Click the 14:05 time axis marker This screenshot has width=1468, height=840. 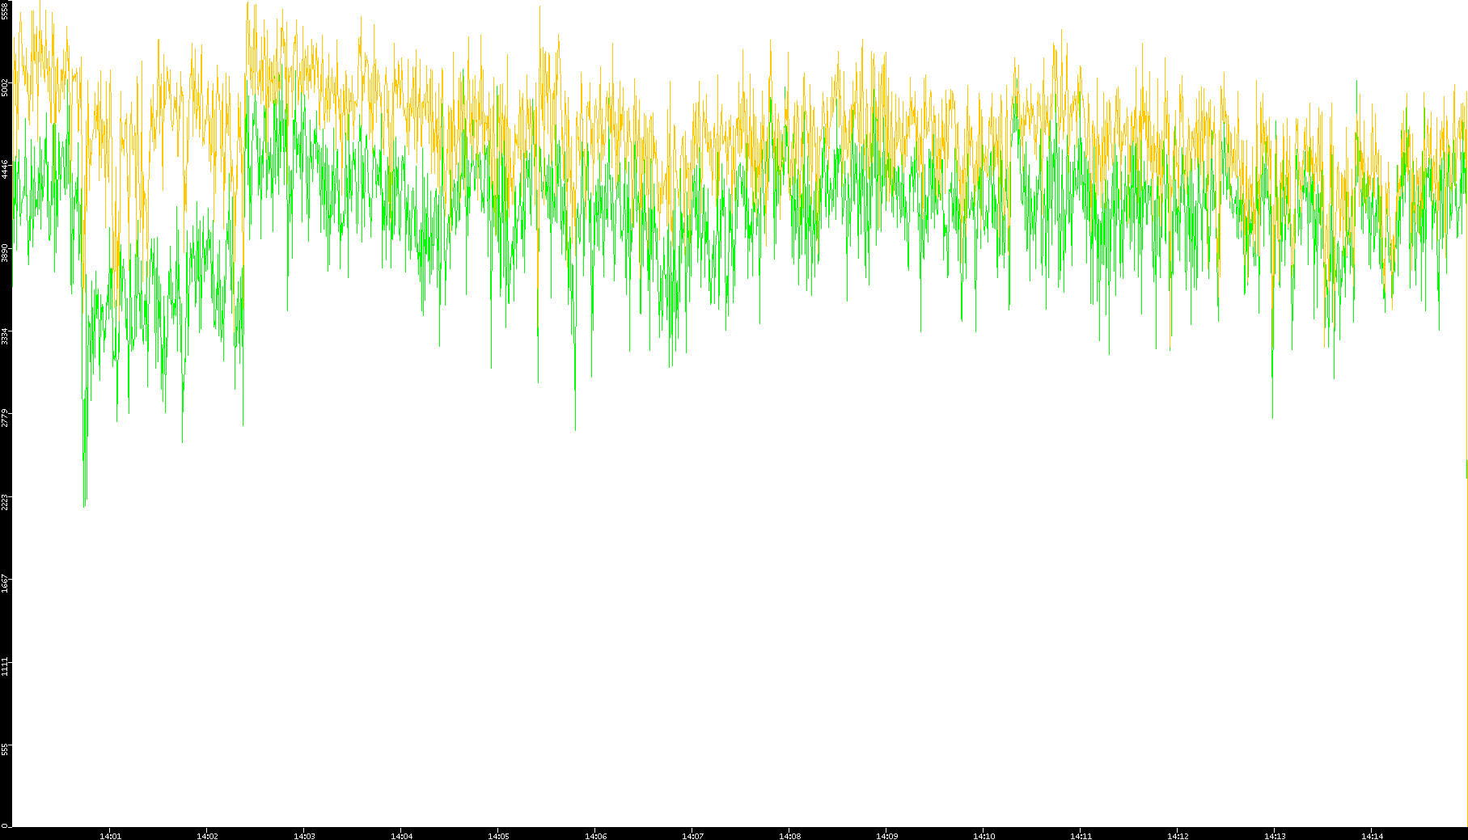click(x=498, y=836)
